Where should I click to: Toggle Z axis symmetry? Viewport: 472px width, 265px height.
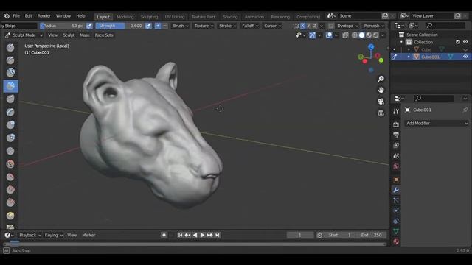(x=315, y=26)
